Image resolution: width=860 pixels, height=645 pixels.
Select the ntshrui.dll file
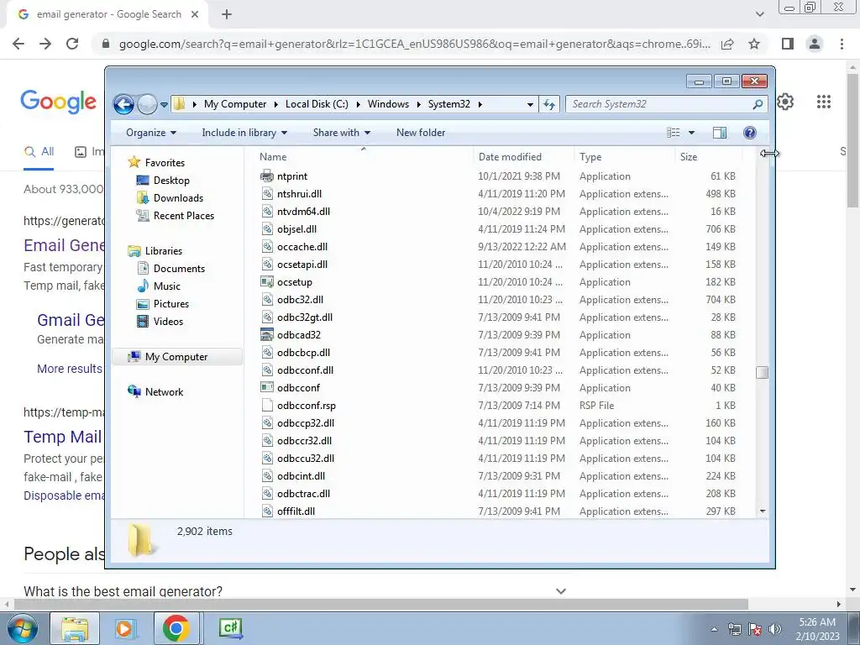pos(300,194)
